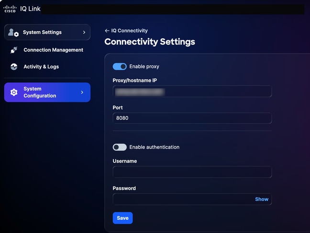Click the System Settings user-gear icon
Screen dimensions: 310x233
(x=13, y=33)
